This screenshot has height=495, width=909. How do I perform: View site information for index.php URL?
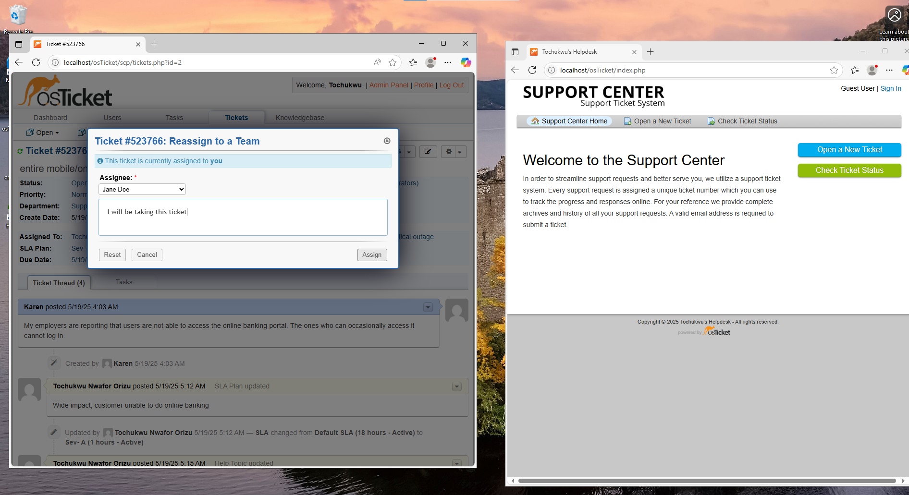552,70
